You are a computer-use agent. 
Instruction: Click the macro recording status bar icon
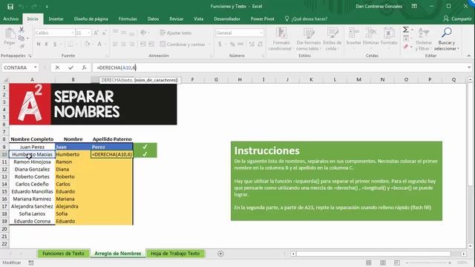point(31,263)
